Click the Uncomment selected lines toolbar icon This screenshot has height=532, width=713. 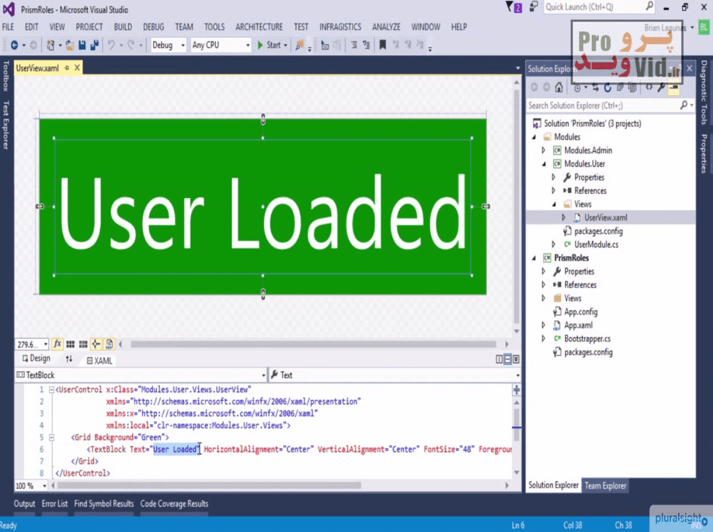pyautogui.click(x=366, y=45)
